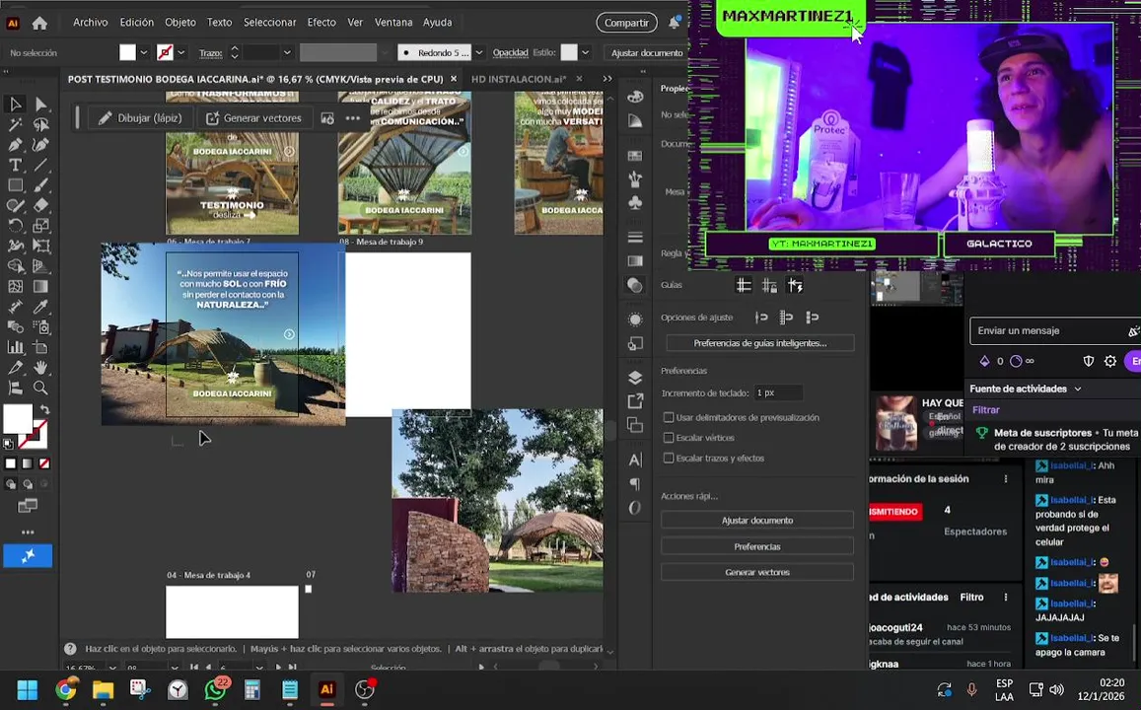Expand the hidden document tabs chevron
Viewport: 1141px width, 710px height.
(x=606, y=79)
